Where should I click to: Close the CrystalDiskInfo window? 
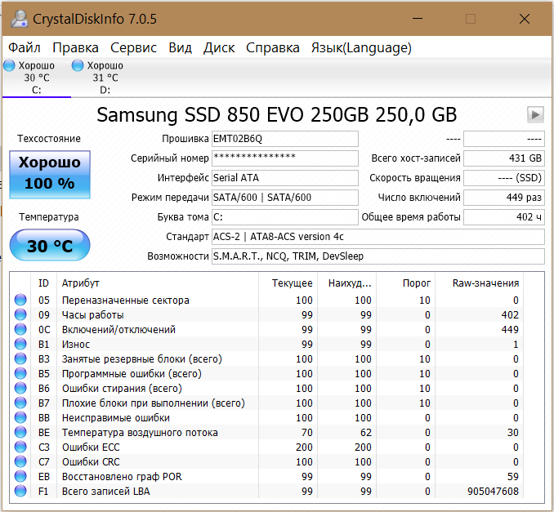pyautogui.click(x=525, y=19)
